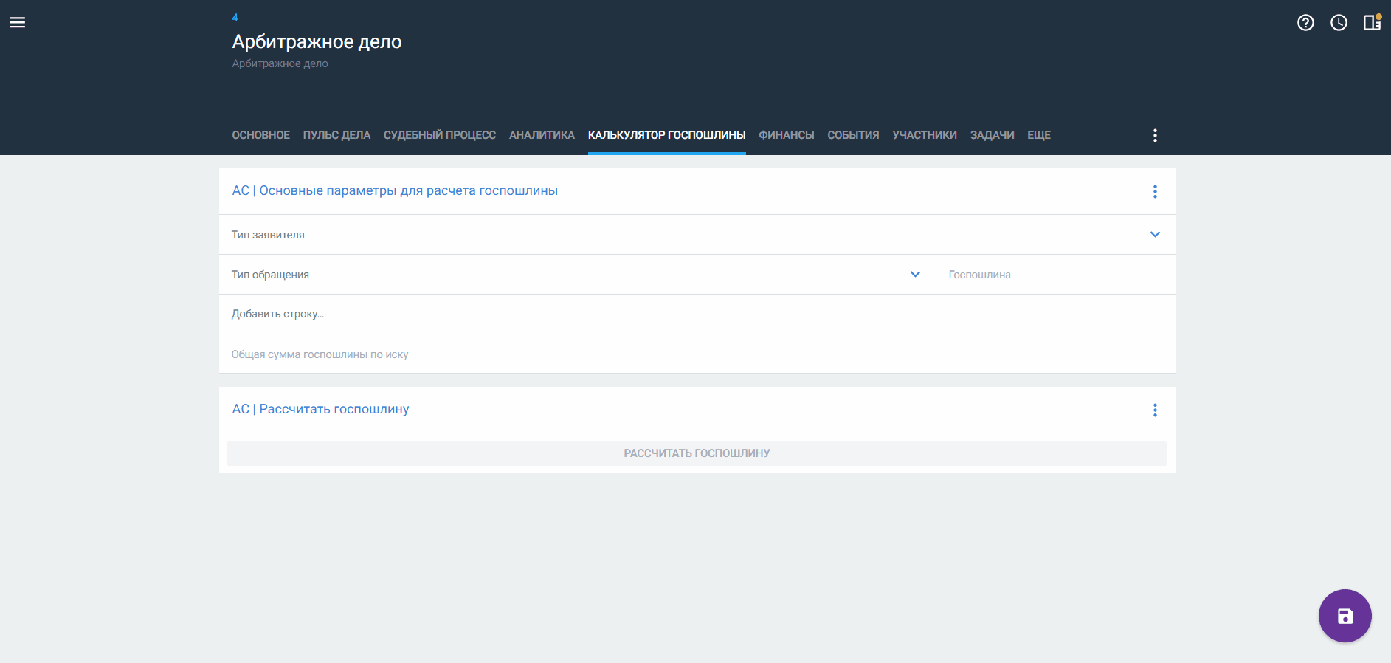Open options for Рассчитать госпошлину block
The height and width of the screenshot is (663, 1391).
1155,410
